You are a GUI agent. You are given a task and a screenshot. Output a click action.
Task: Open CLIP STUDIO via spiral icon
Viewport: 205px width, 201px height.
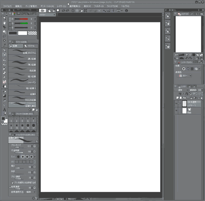42,11
